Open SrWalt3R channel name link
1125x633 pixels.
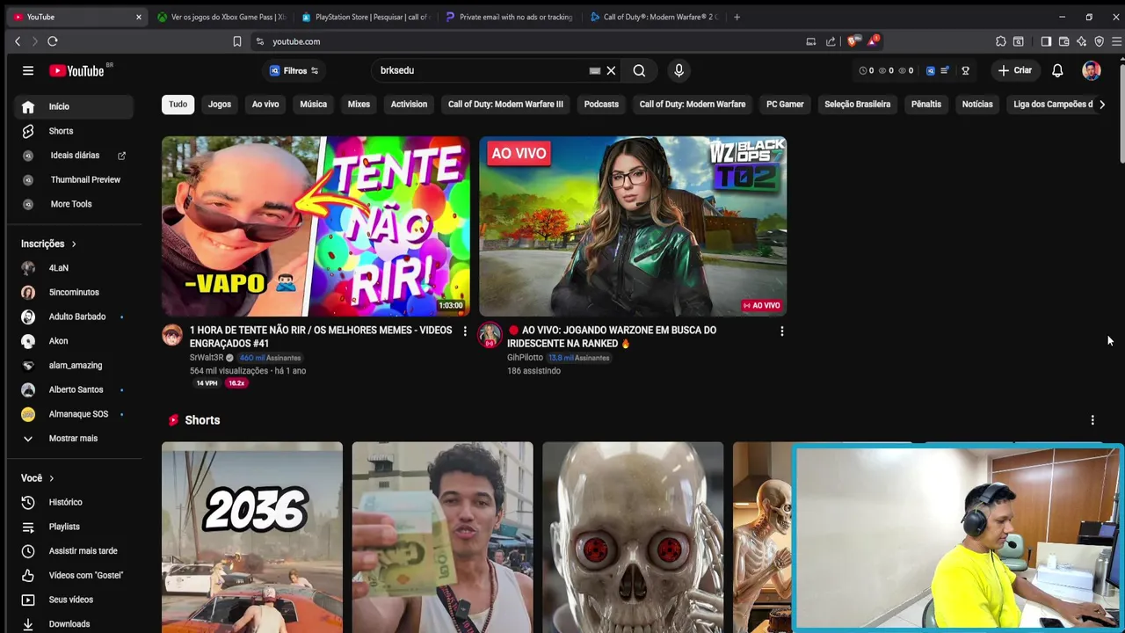tap(207, 358)
